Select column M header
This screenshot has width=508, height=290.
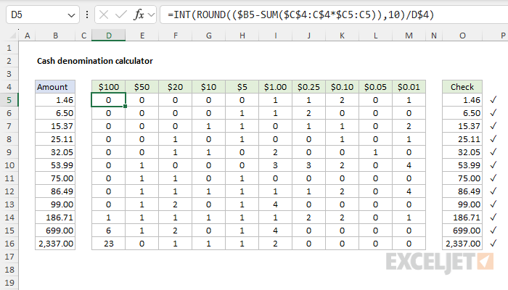click(409, 36)
